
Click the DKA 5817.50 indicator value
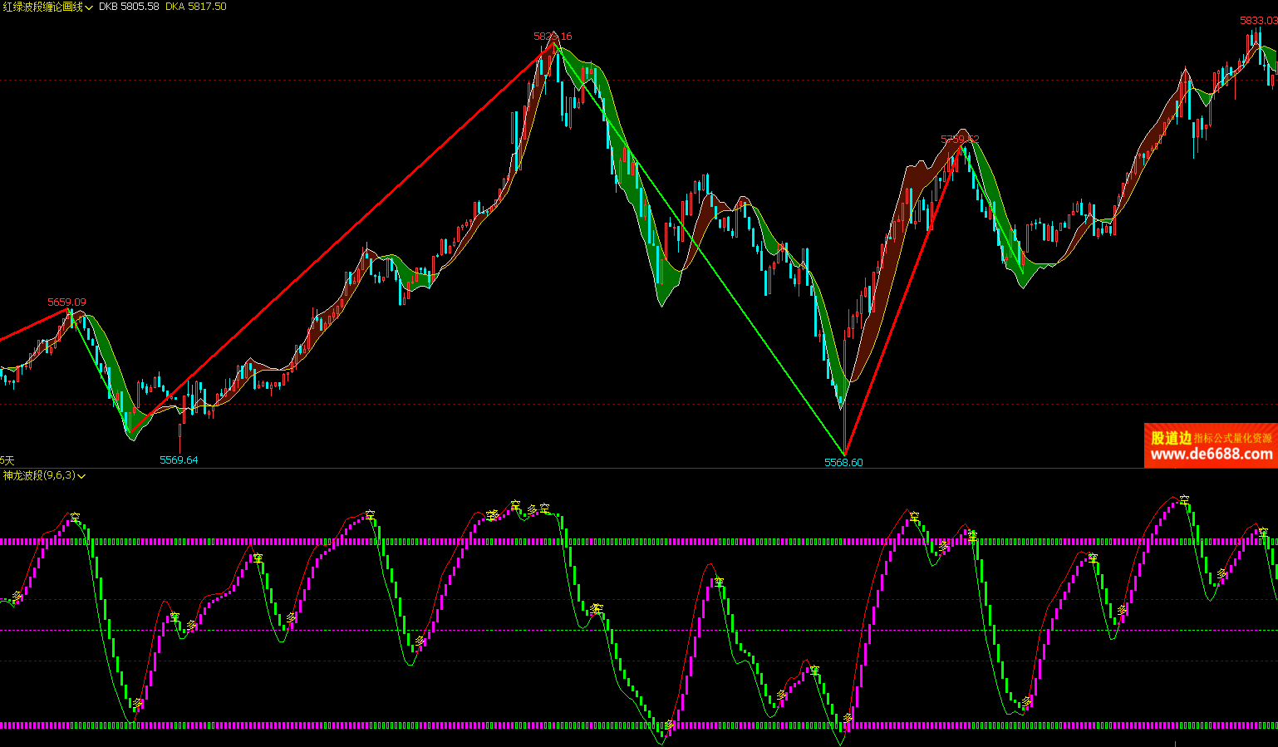pos(195,7)
